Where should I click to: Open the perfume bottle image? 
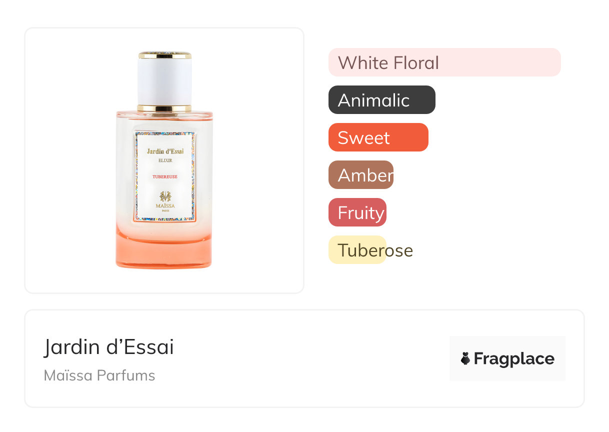point(164,160)
